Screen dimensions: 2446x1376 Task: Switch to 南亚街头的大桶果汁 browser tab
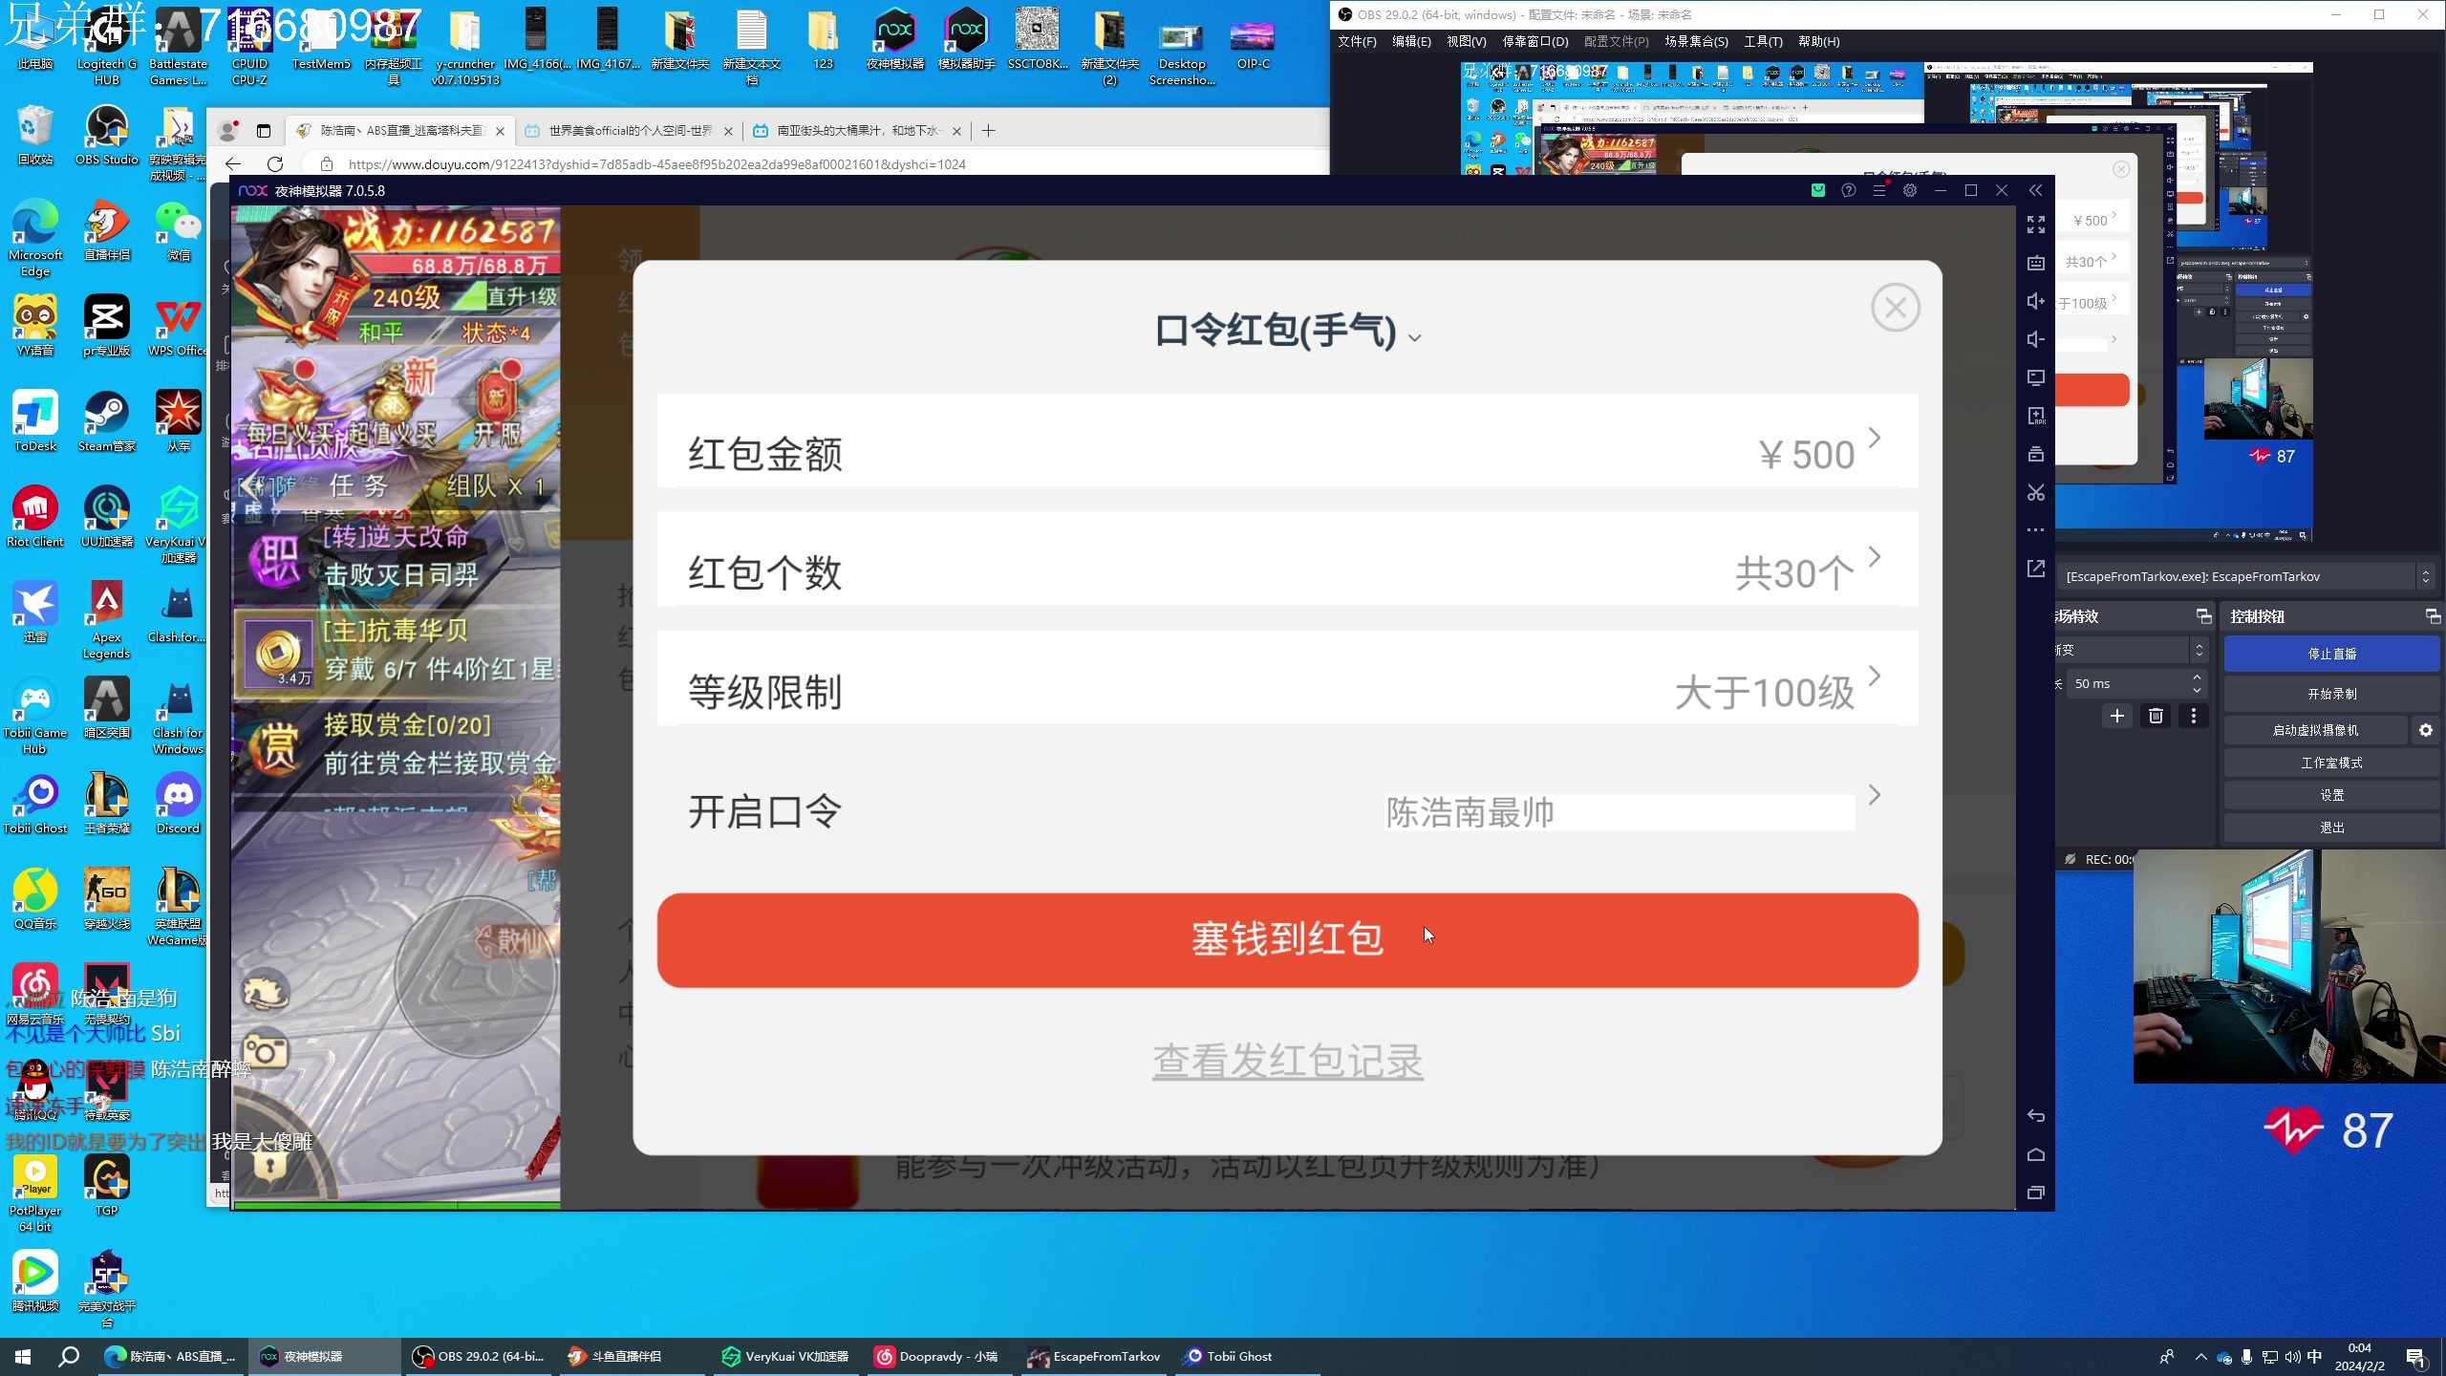point(857,131)
